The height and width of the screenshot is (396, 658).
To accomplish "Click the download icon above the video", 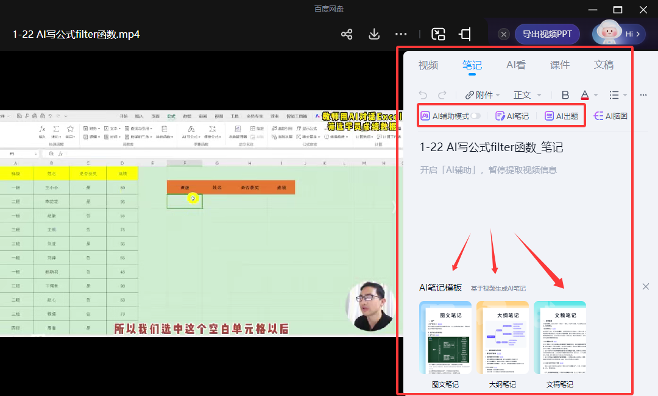I will 373,35.
